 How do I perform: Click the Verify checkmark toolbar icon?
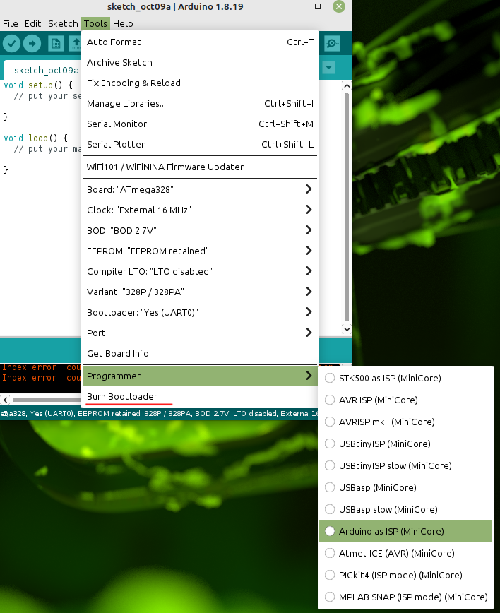[x=12, y=43]
